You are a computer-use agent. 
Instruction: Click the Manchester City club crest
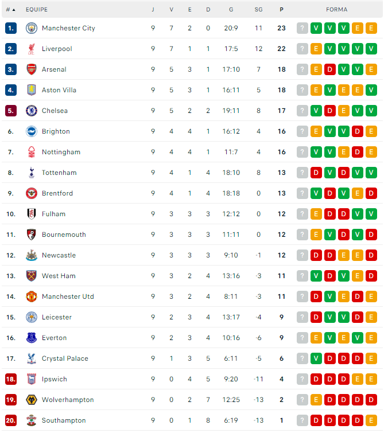[x=32, y=28]
